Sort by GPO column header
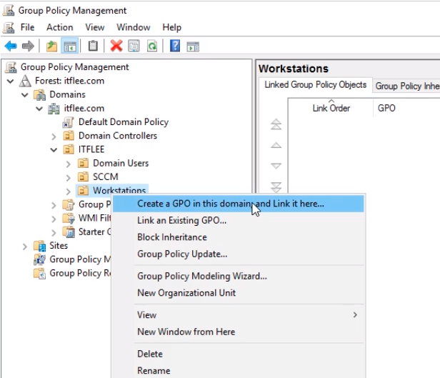 tap(407, 108)
